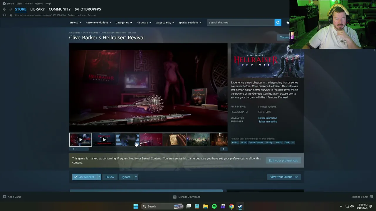Open the Special Sections dropdown

(x=190, y=23)
